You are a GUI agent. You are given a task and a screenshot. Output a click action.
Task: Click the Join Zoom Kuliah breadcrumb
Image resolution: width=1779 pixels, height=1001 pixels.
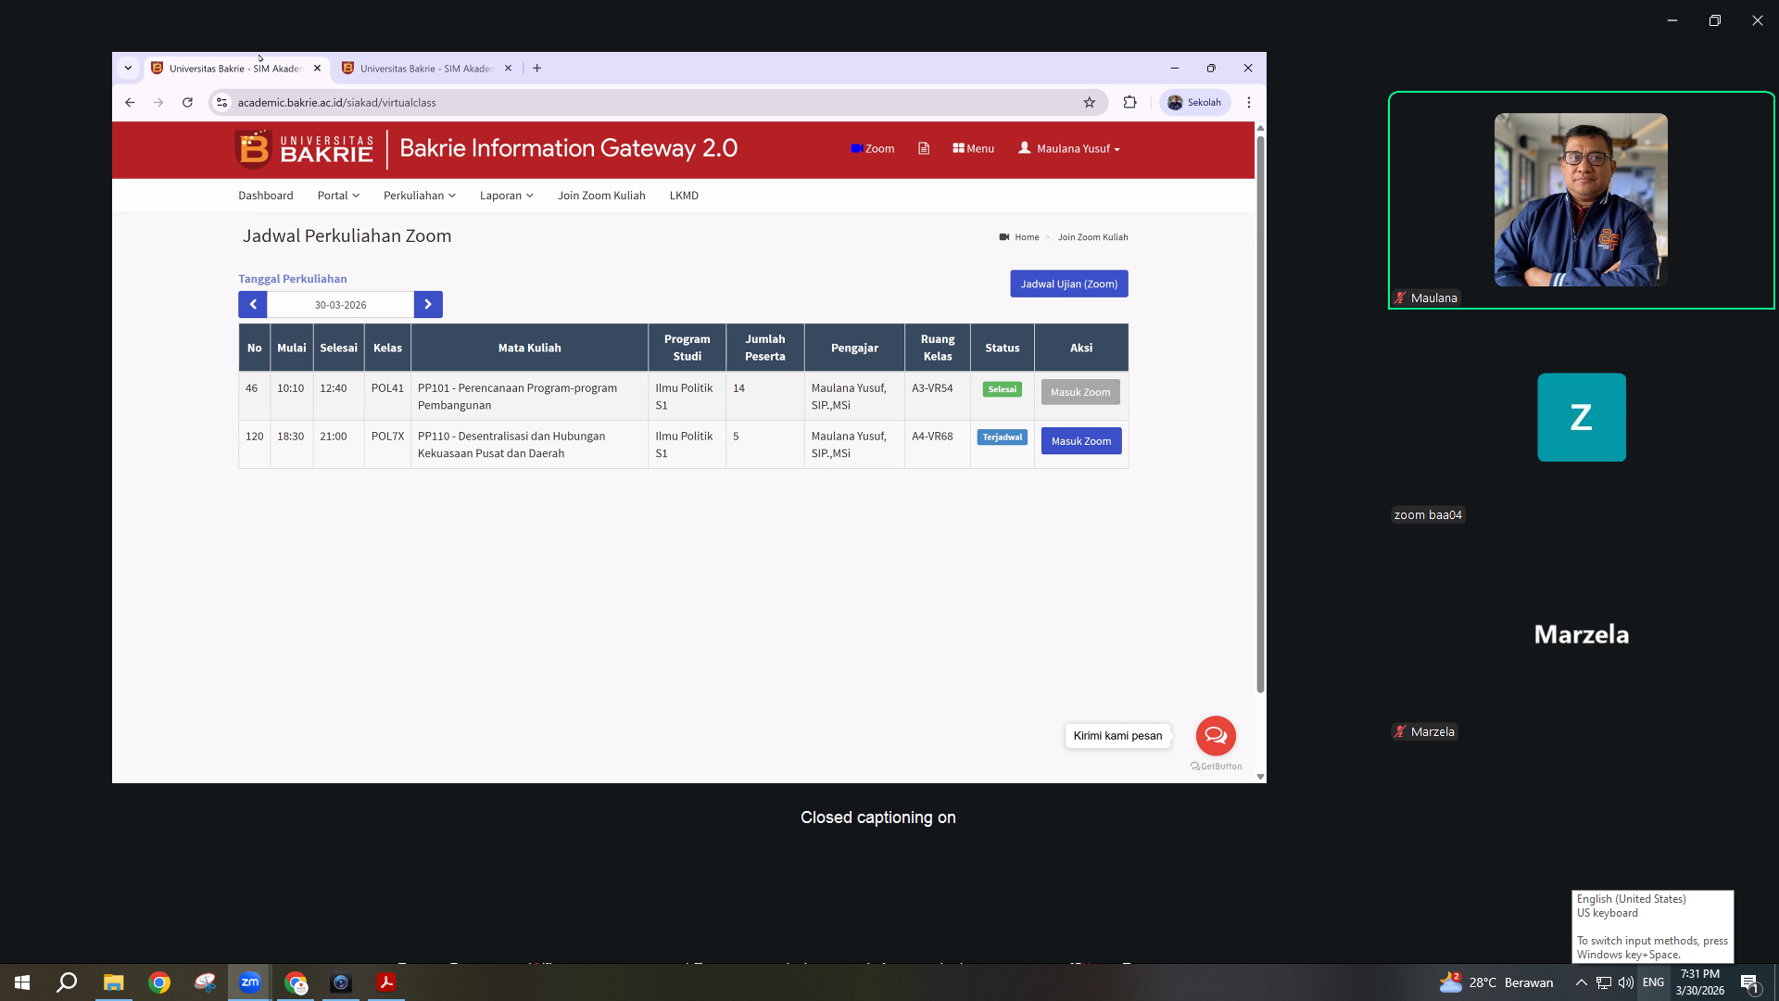1093,237
